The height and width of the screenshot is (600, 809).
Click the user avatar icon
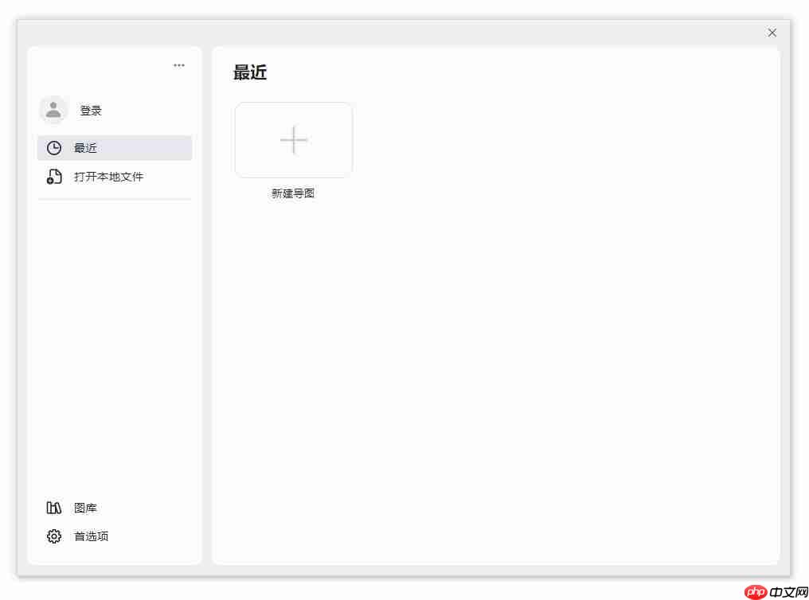point(53,110)
